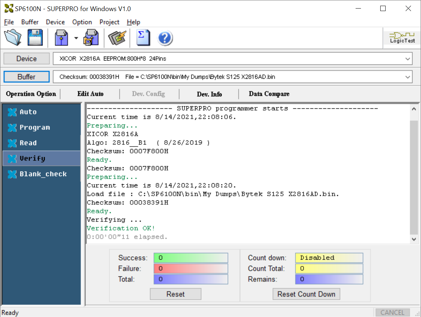This screenshot has height=317, width=421.
Task: Click the save project toolbar icon
Action: [91, 37]
